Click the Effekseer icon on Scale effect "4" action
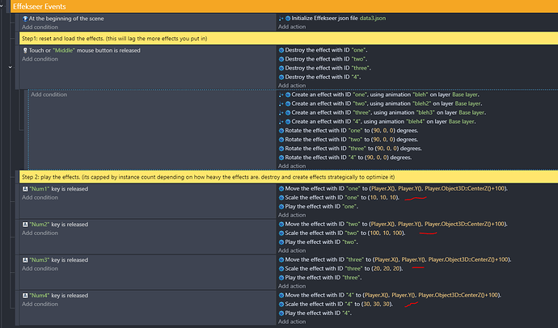The width and height of the screenshot is (558, 328). 281,305
